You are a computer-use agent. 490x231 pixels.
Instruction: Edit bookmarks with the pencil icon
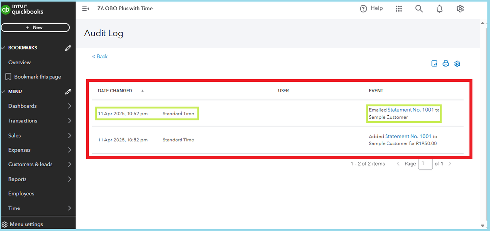coord(68,48)
